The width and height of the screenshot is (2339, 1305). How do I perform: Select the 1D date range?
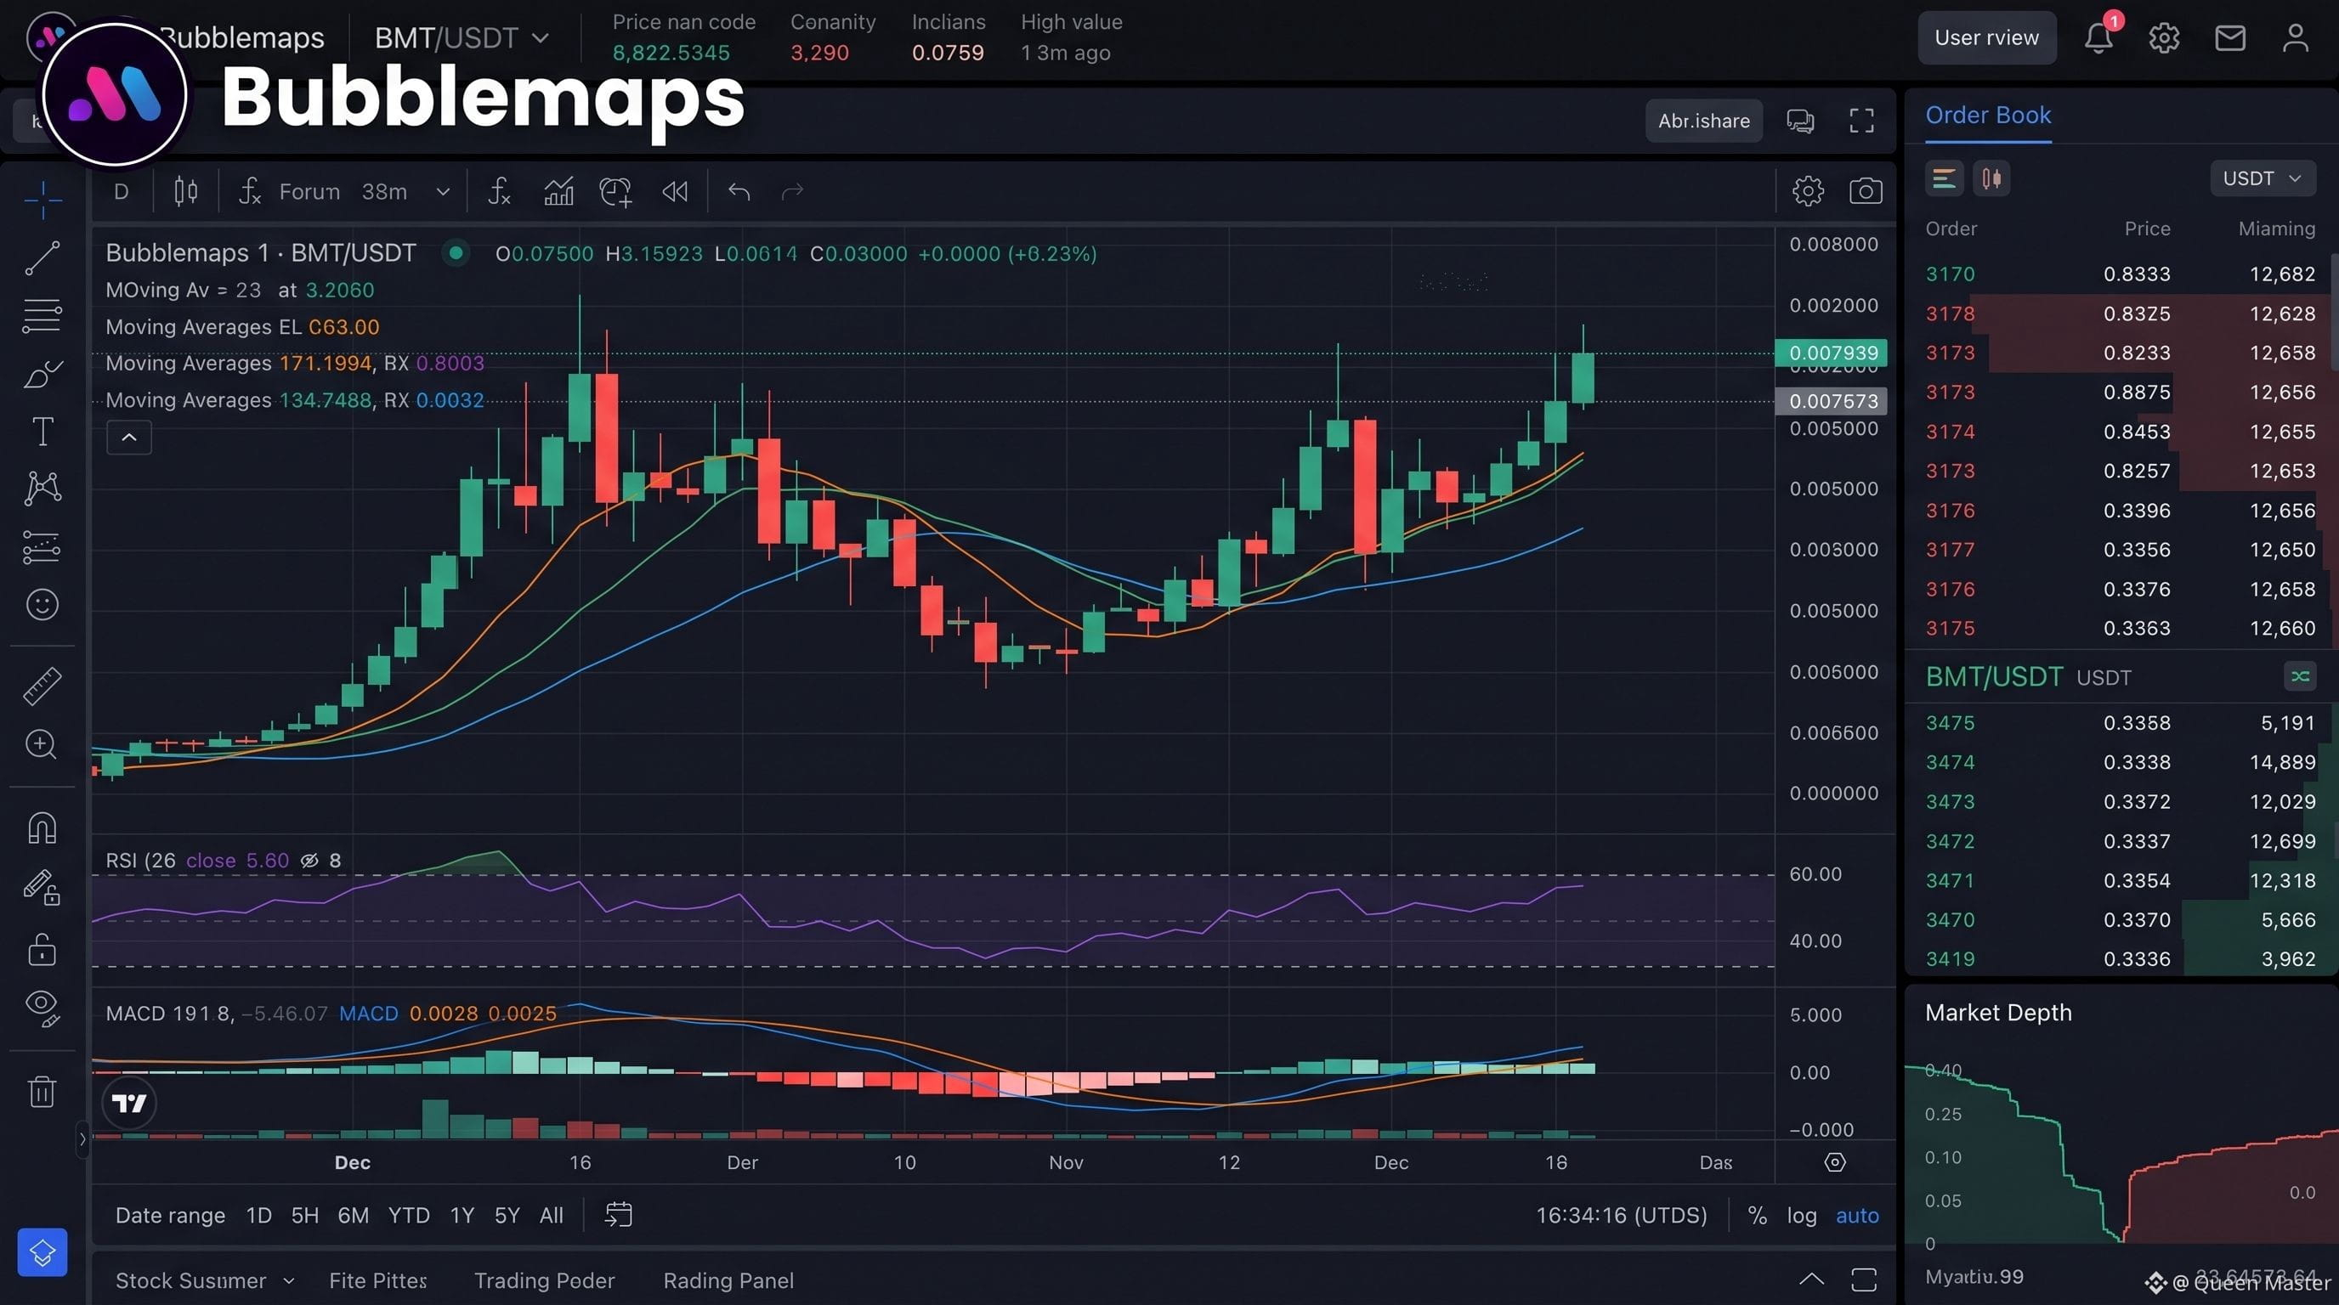click(x=258, y=1215)
